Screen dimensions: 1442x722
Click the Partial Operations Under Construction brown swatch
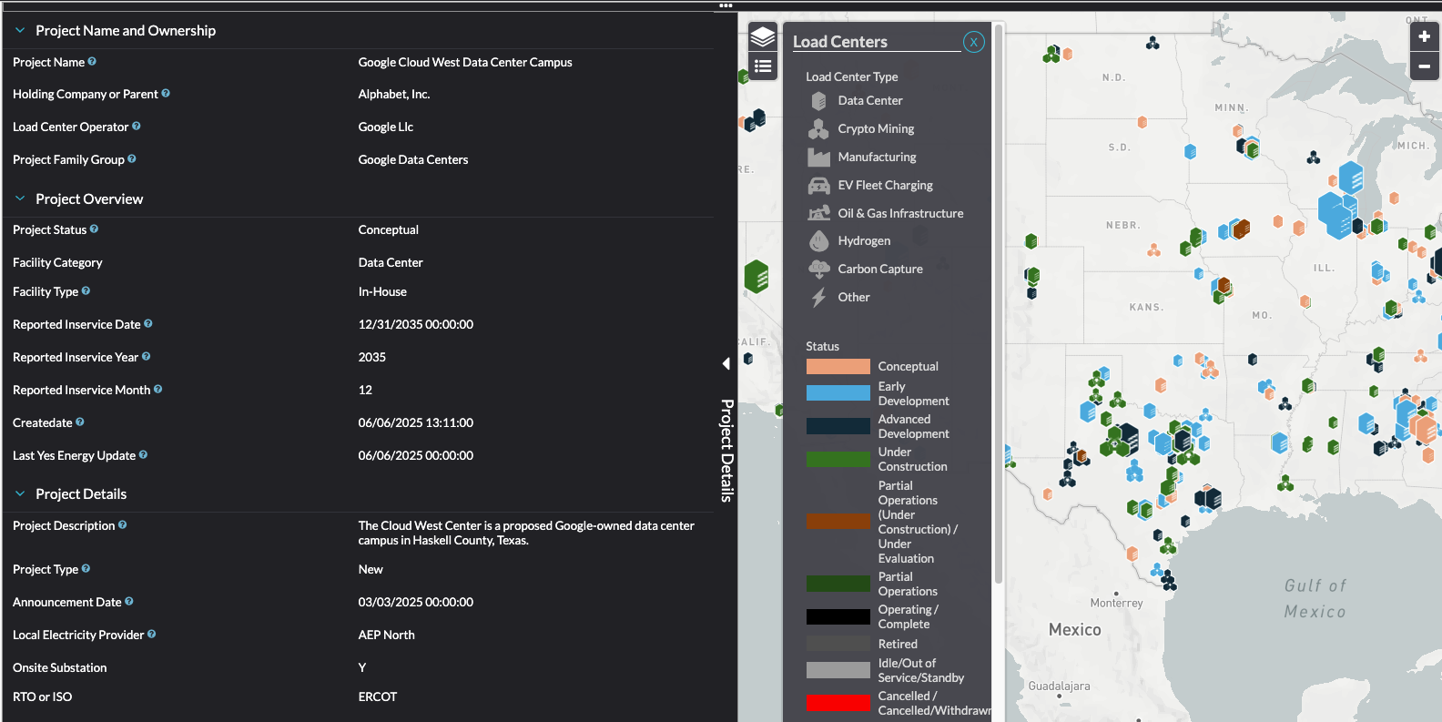pos(838,522)
